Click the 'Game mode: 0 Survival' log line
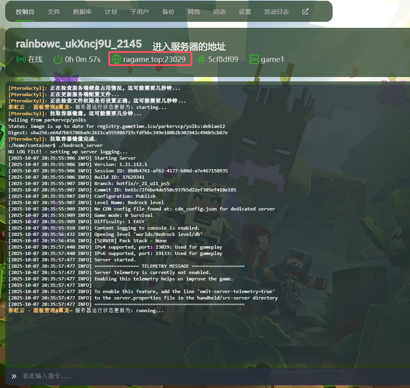 coord(81,215)
